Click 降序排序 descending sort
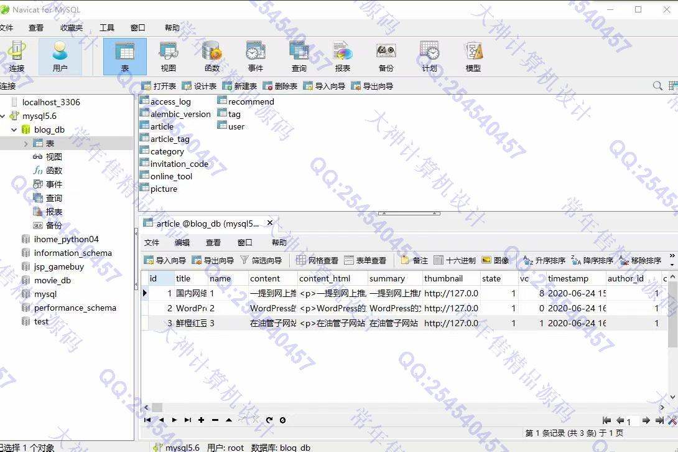 click(592, 260)
